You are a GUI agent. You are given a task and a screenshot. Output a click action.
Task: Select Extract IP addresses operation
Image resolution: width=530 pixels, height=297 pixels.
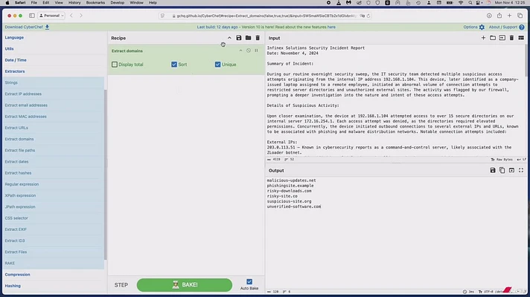coord(54,94)
